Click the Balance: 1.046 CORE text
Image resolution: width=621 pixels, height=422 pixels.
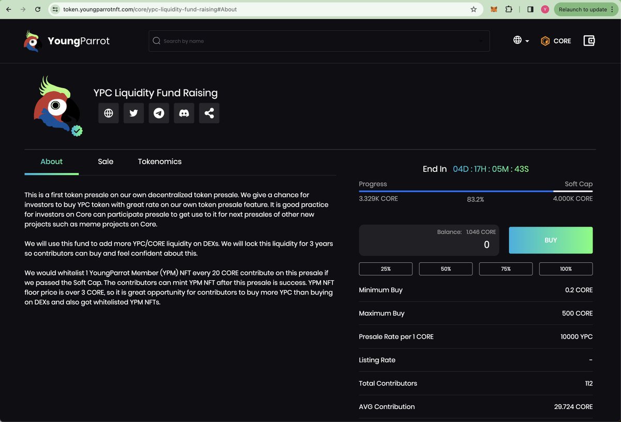[x=466, y=232]
